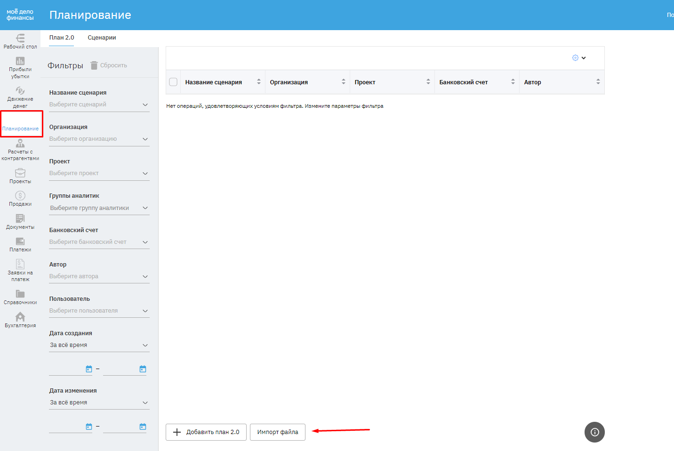Open Дата изменения period dropdown
The width and height of the screenshot is (674, 451).
click(x=99, y=403)
